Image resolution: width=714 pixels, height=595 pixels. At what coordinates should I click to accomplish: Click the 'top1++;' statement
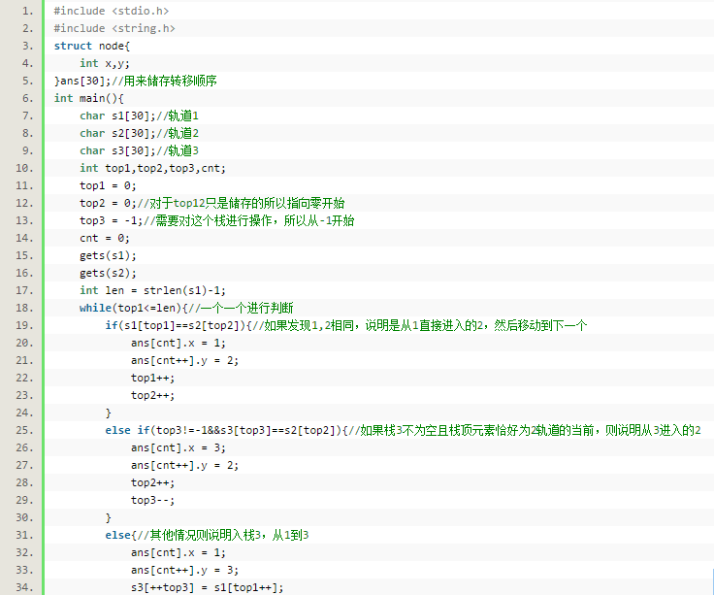pyautogui.click(x=152, y=378)
